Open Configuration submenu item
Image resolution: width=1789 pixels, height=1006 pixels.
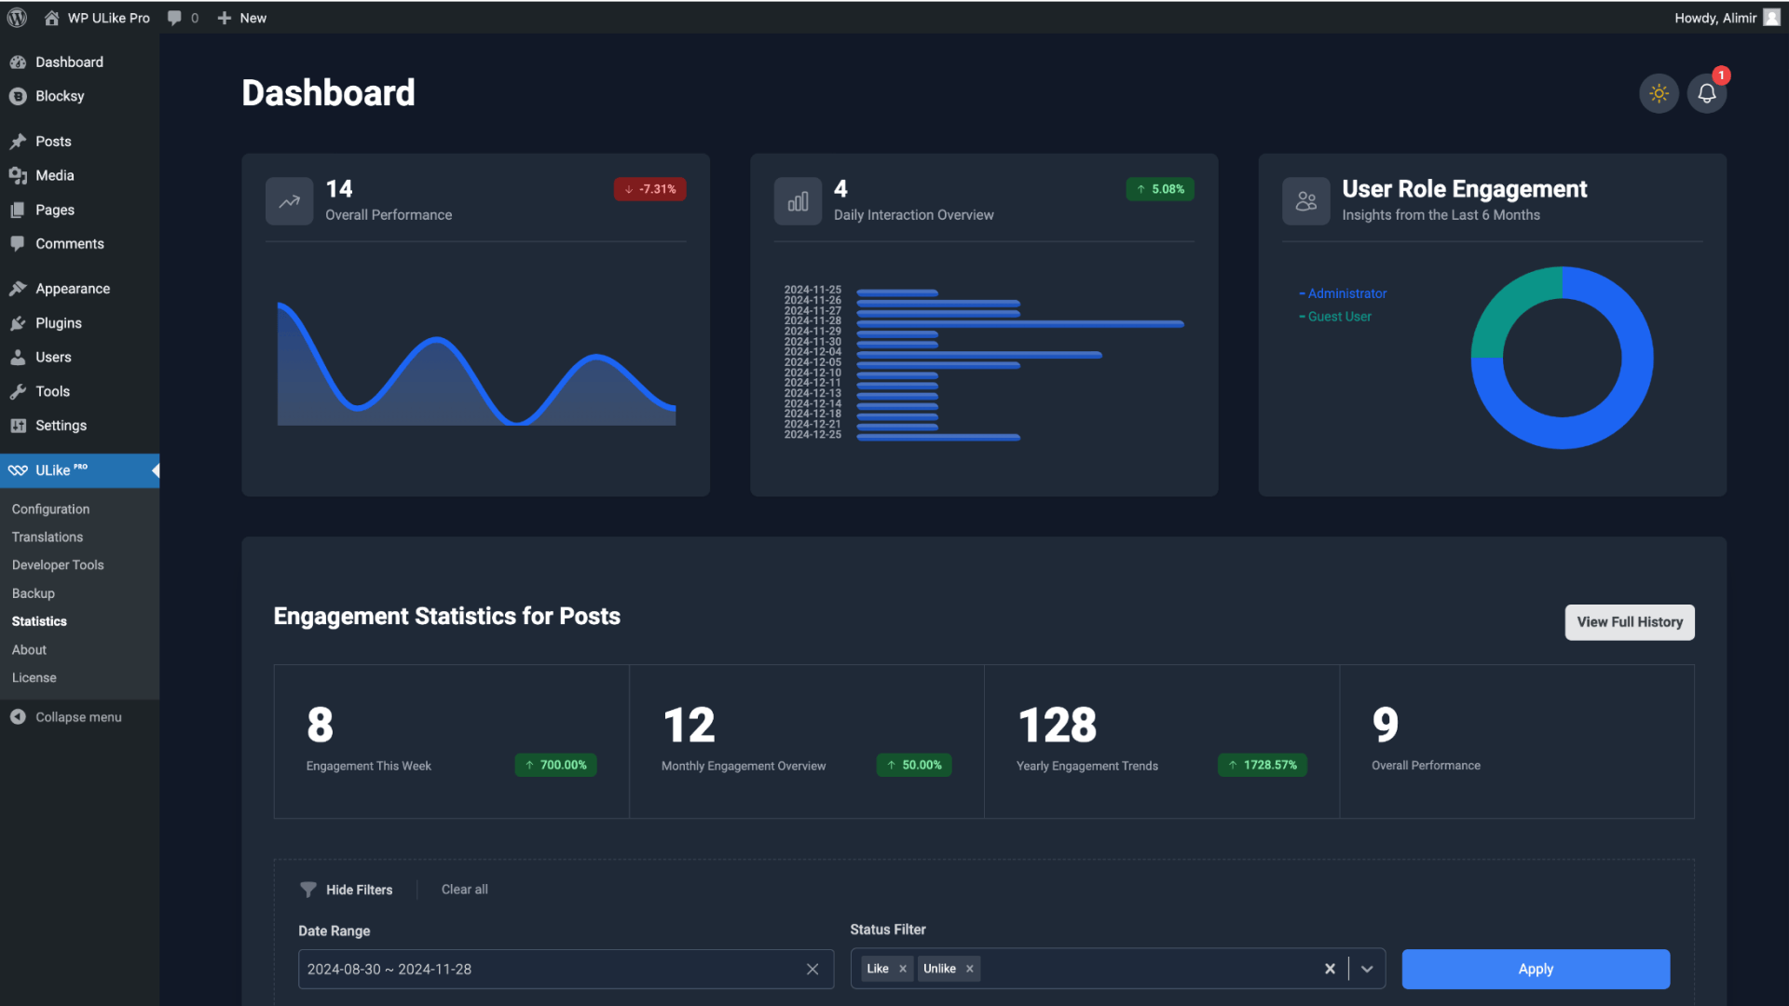coord(50,510)
